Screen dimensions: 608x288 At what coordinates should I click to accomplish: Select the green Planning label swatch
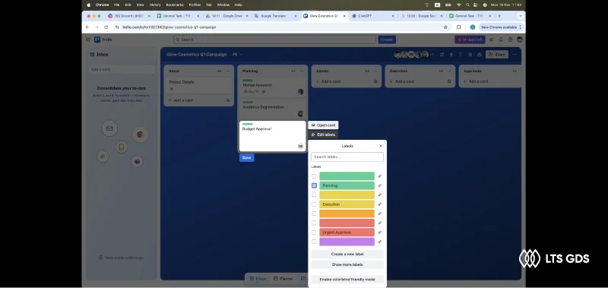point(347,185)
